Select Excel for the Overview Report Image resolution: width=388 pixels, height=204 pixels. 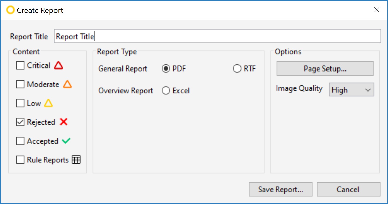pyautogui.click(x=166, y=90)
